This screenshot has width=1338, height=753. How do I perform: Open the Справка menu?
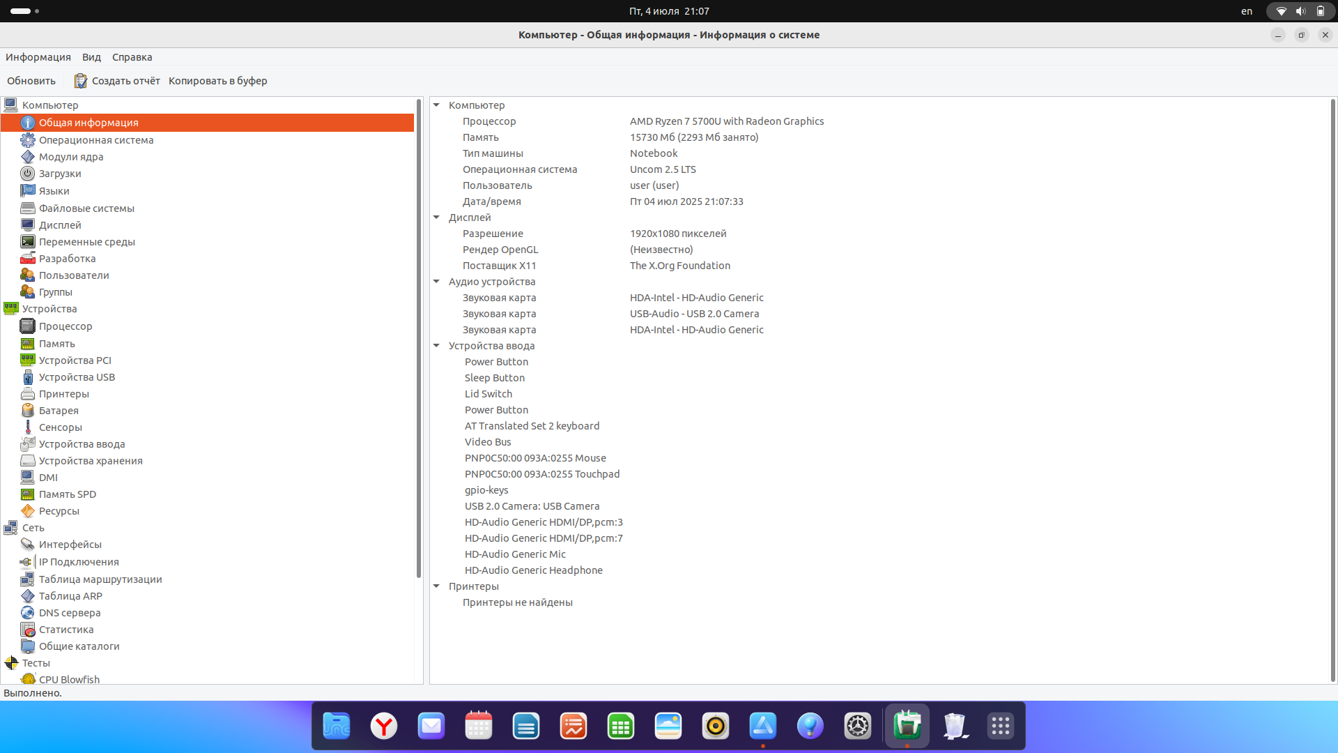pos(132,57)
